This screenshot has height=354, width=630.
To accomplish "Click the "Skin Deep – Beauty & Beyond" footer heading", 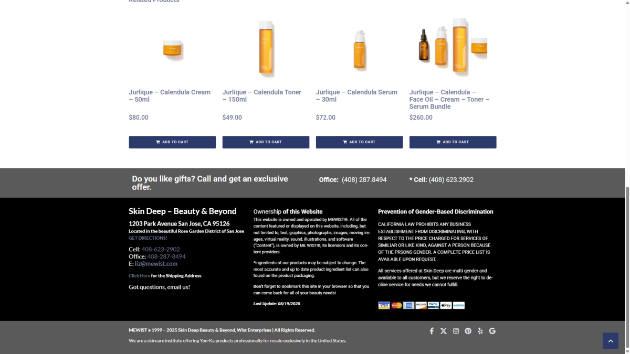I will coord(183,211).
